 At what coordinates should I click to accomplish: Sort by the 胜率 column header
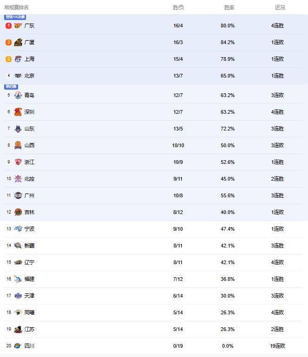(229, 7)
